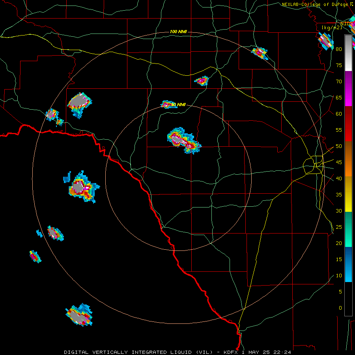Pick the magenta-purple segment of the color bar
The image size is (355, 355).
tap(348, 89)
